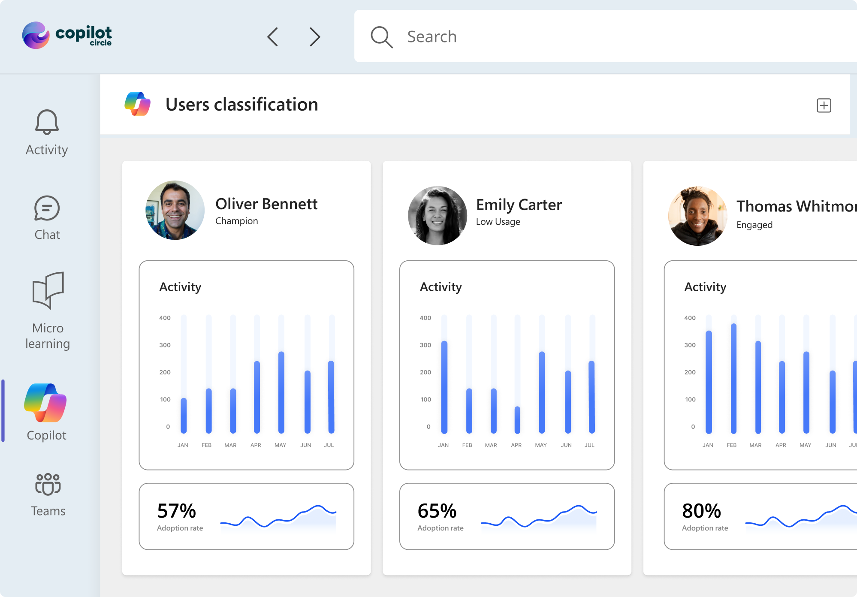Click the magnifying glass search icon

coord(381,37)
